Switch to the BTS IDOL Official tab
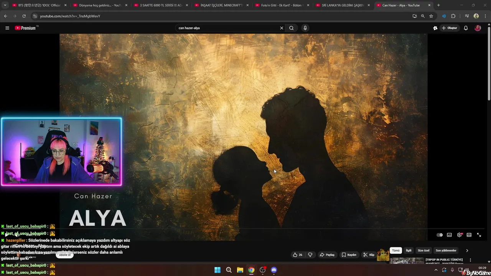 (x=40, y=5)
